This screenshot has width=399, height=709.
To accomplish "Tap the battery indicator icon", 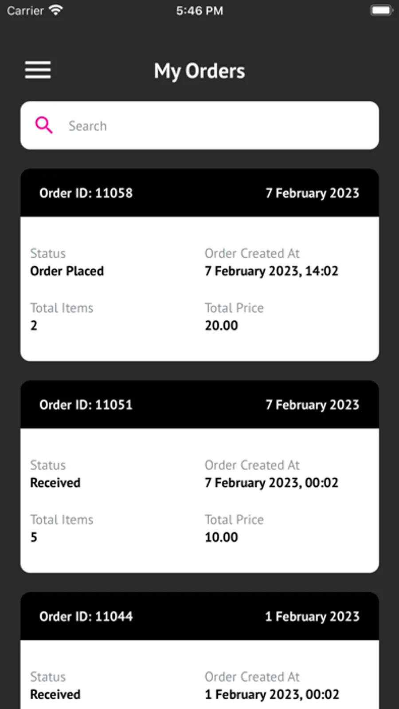I will (381, 10).
